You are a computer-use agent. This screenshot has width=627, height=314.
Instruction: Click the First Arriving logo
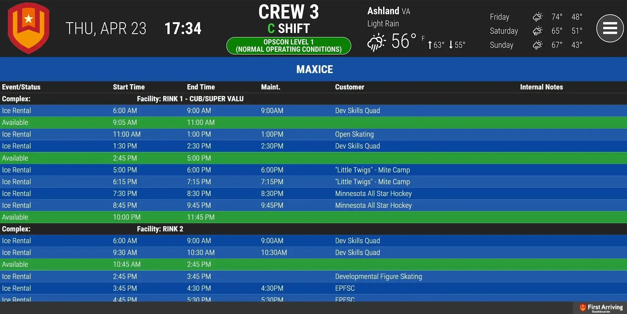pyautogui.click(x=601, y=308)
